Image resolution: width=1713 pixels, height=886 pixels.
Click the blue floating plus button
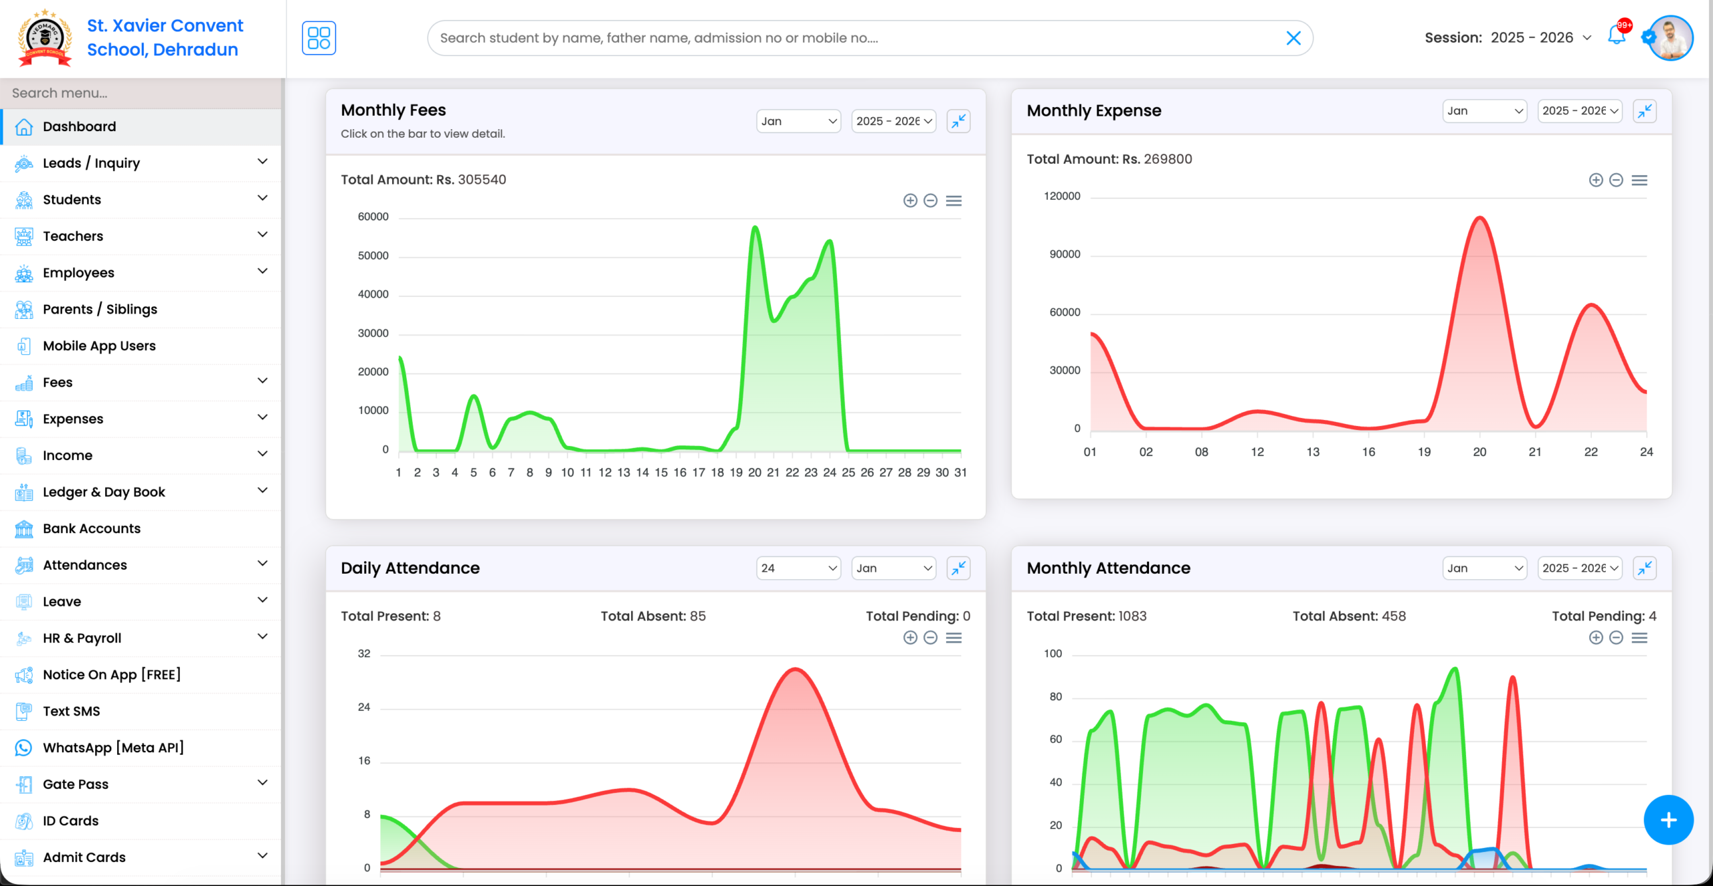[x=1668, y=820]
